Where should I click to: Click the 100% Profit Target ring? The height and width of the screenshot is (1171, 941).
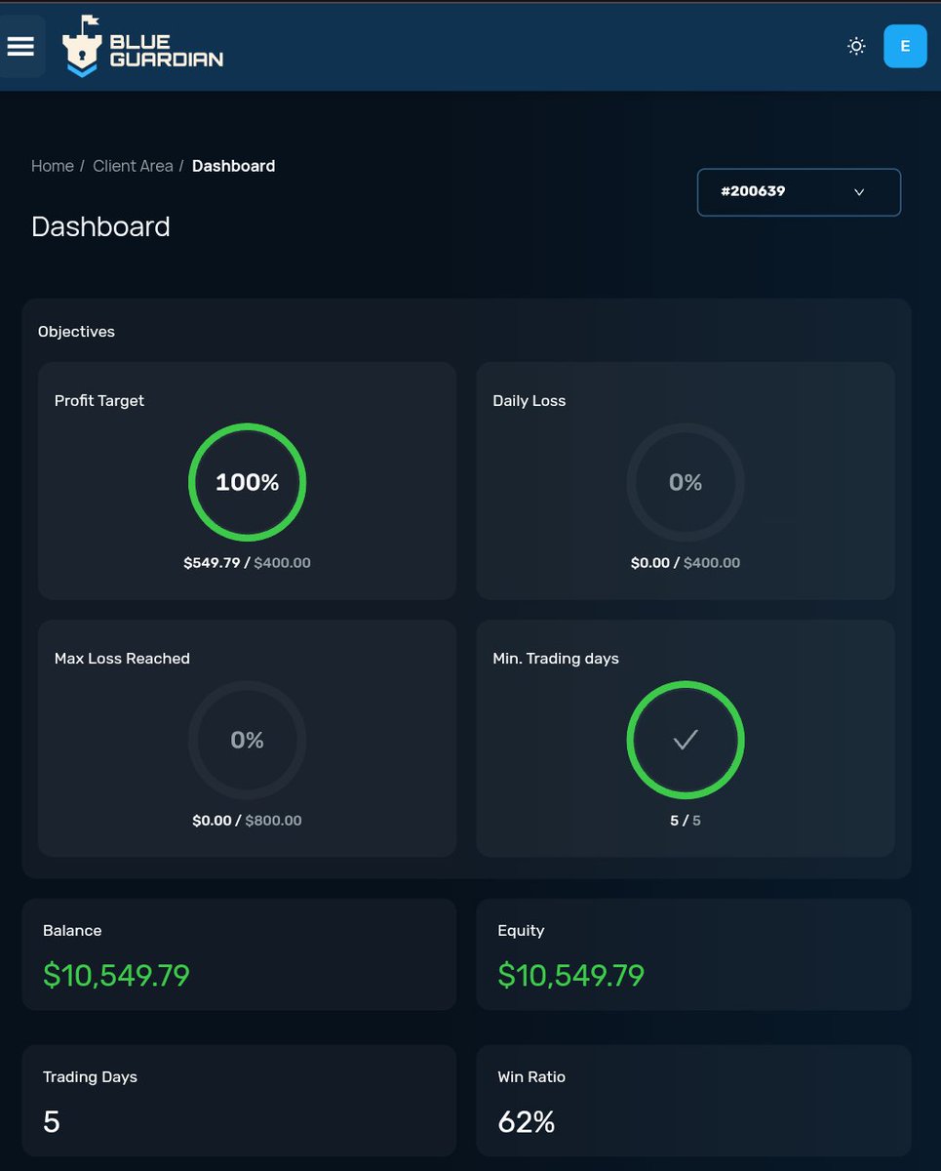click(247, 481)
